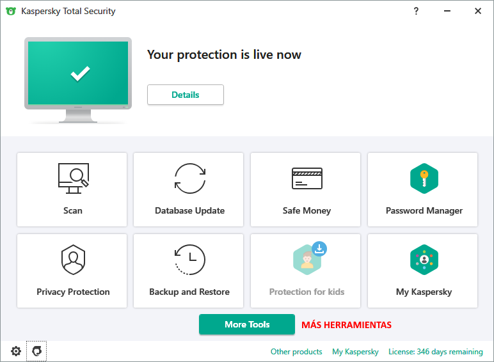Open help with the question mark button
The image size is (494, 362).
pos(416,11)
